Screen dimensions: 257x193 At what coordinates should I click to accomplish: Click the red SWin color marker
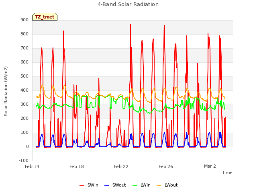[x=82, y=186]
